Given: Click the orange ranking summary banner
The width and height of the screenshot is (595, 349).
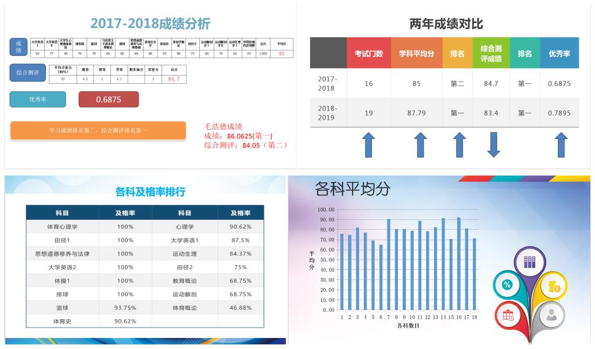Looking at the screenshot, I should click(x=98, y=130).
